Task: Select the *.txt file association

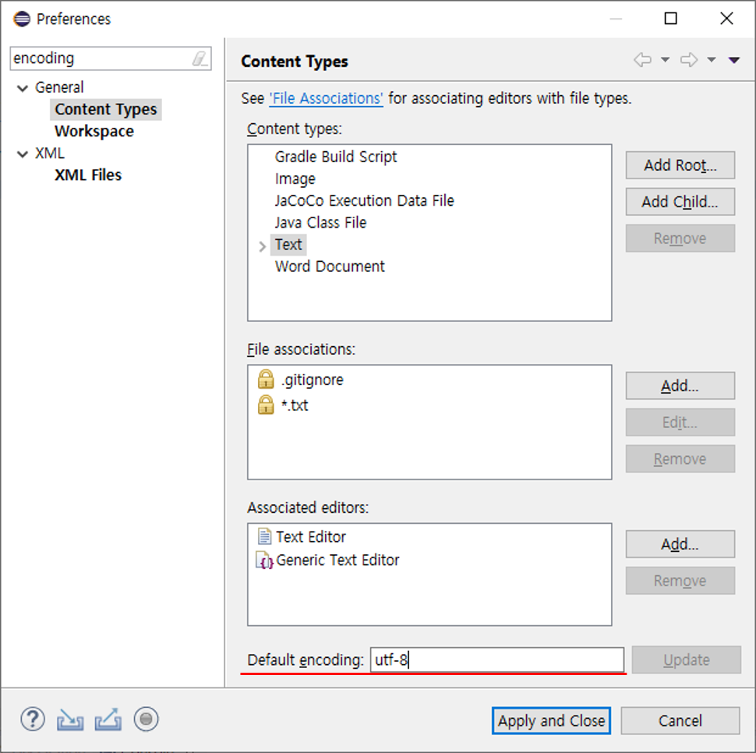Action: [295, 405]
